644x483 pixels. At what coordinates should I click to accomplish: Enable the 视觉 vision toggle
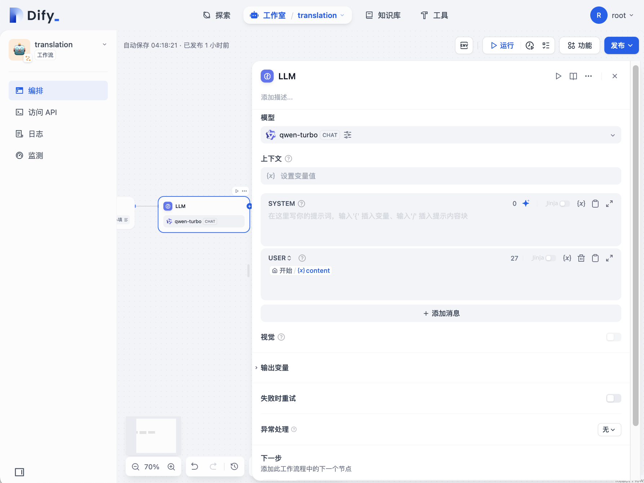[613, 337]
